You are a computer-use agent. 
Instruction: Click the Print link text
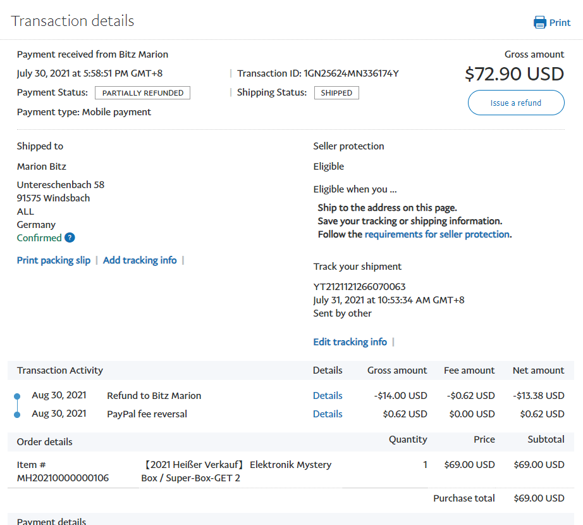coord(560,23)
